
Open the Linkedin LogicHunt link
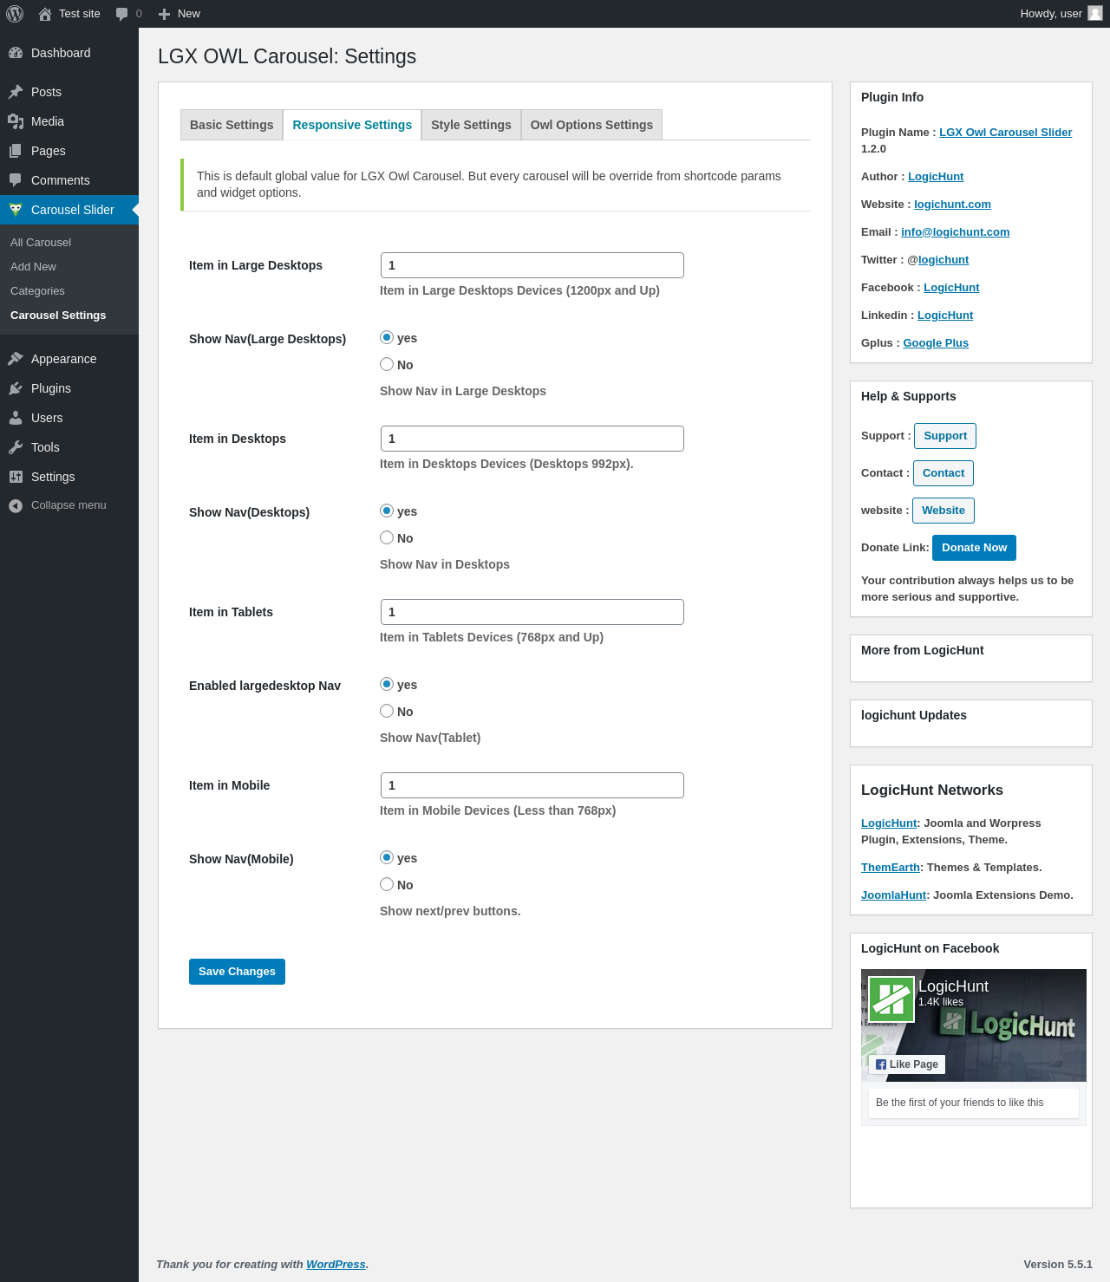[x=945, y=316]
